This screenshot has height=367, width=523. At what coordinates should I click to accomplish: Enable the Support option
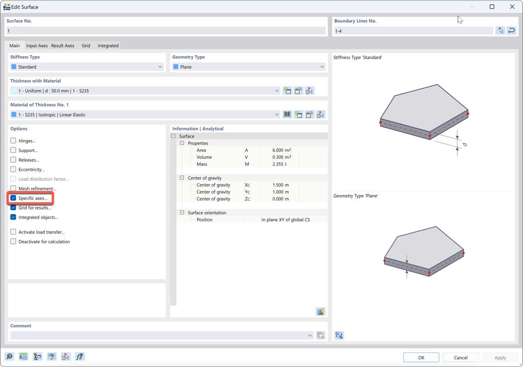(13, 150)
